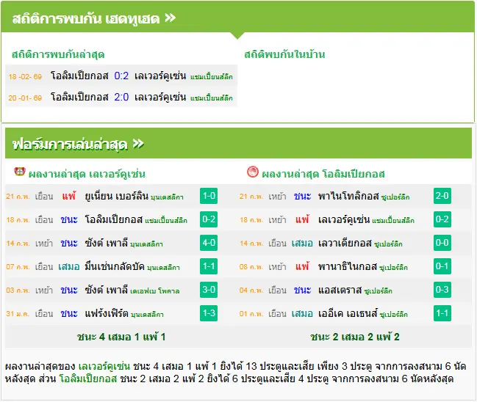Click the 0-0 score badge for เลวาเดียกอส

[442, 243]
